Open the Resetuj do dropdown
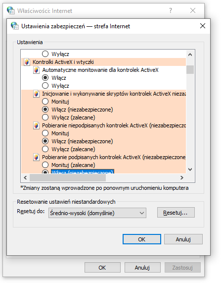The height and width of the screenshot is (283, 221). click(x=97, y=213)
